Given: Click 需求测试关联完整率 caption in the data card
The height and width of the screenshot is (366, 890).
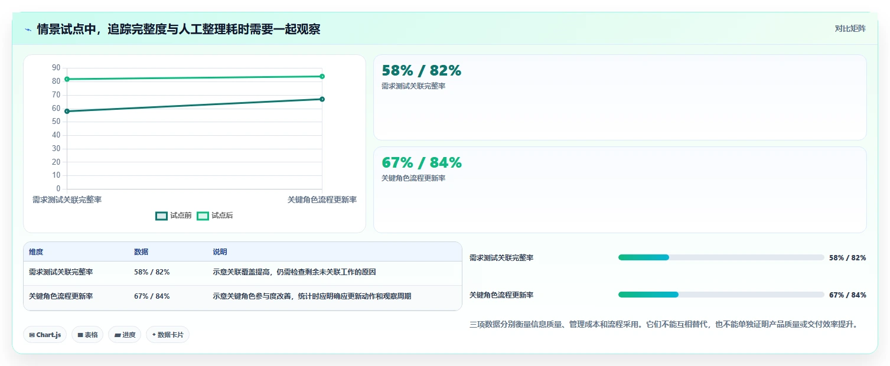Looking at the screenshot, I should (x=413, y=86).
